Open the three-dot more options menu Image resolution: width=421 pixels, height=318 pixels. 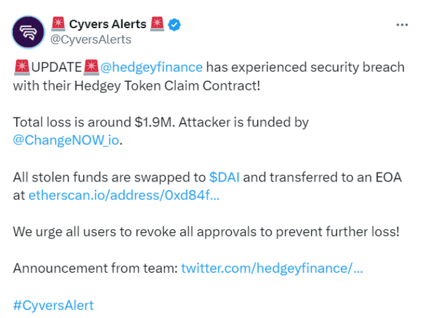coord(402,25)
